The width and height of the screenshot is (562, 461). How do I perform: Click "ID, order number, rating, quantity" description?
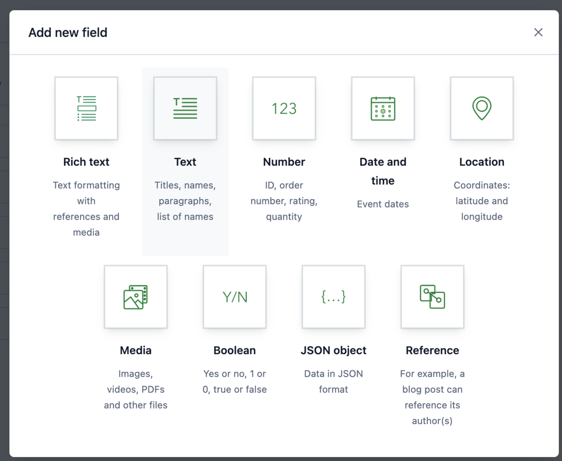click(284, 201)
